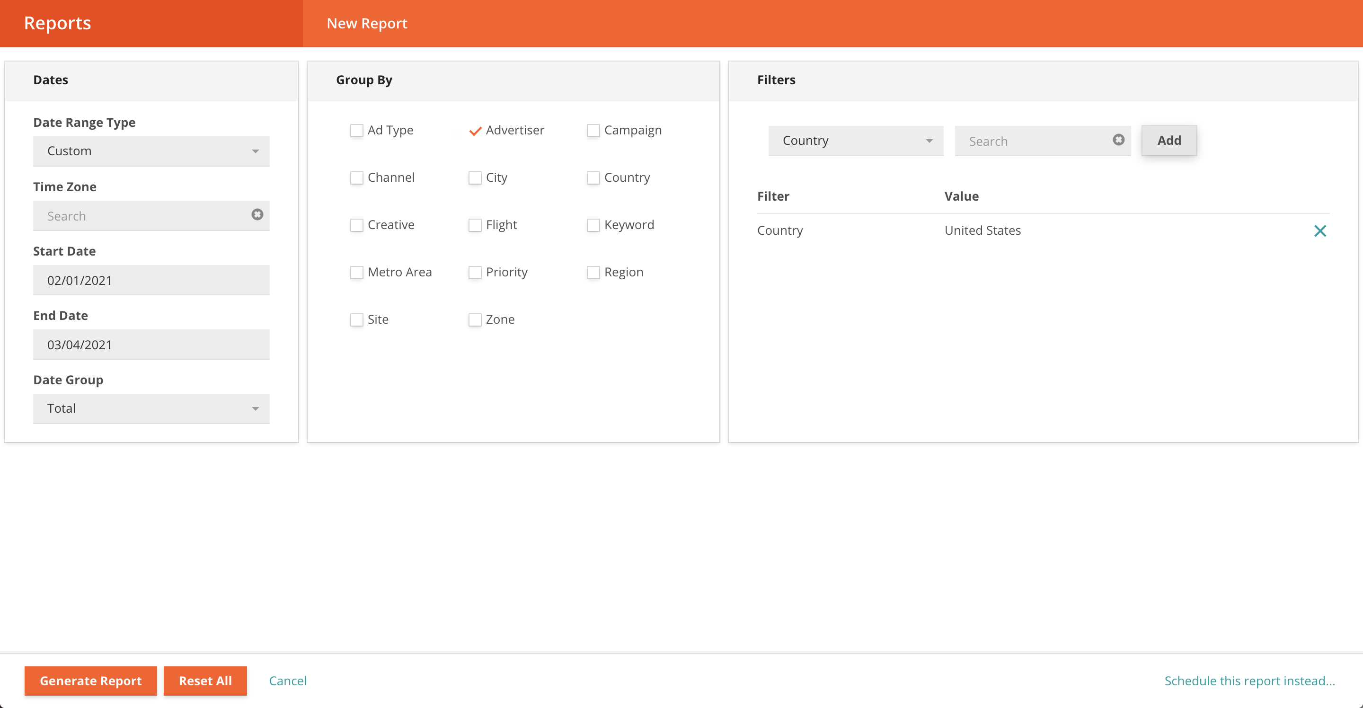
Task: Toggle the Keyword checkbox
Action: 593,225
